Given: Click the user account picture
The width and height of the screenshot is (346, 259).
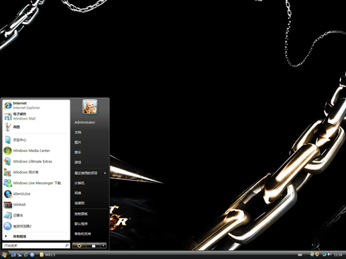Looking at the screenshot, I should 90,107.
